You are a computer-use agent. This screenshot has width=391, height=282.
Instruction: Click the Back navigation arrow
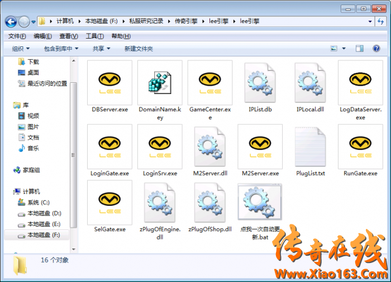click(x=11, y=22)
